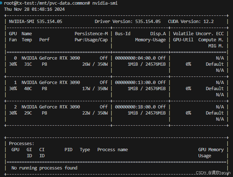Screen dimensions: 233x177
Task: Click the 'Perf' column header
Action: coord(44,39)
